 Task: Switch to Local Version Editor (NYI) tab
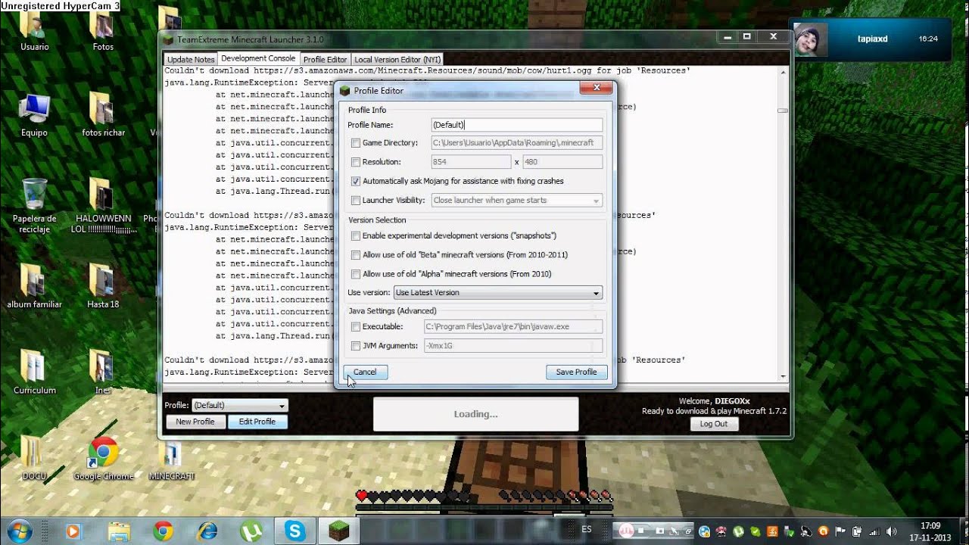(397, 59)
